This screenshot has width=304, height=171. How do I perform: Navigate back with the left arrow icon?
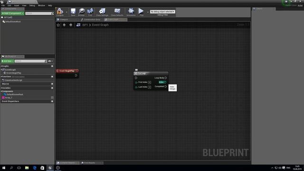click(64, 25)
